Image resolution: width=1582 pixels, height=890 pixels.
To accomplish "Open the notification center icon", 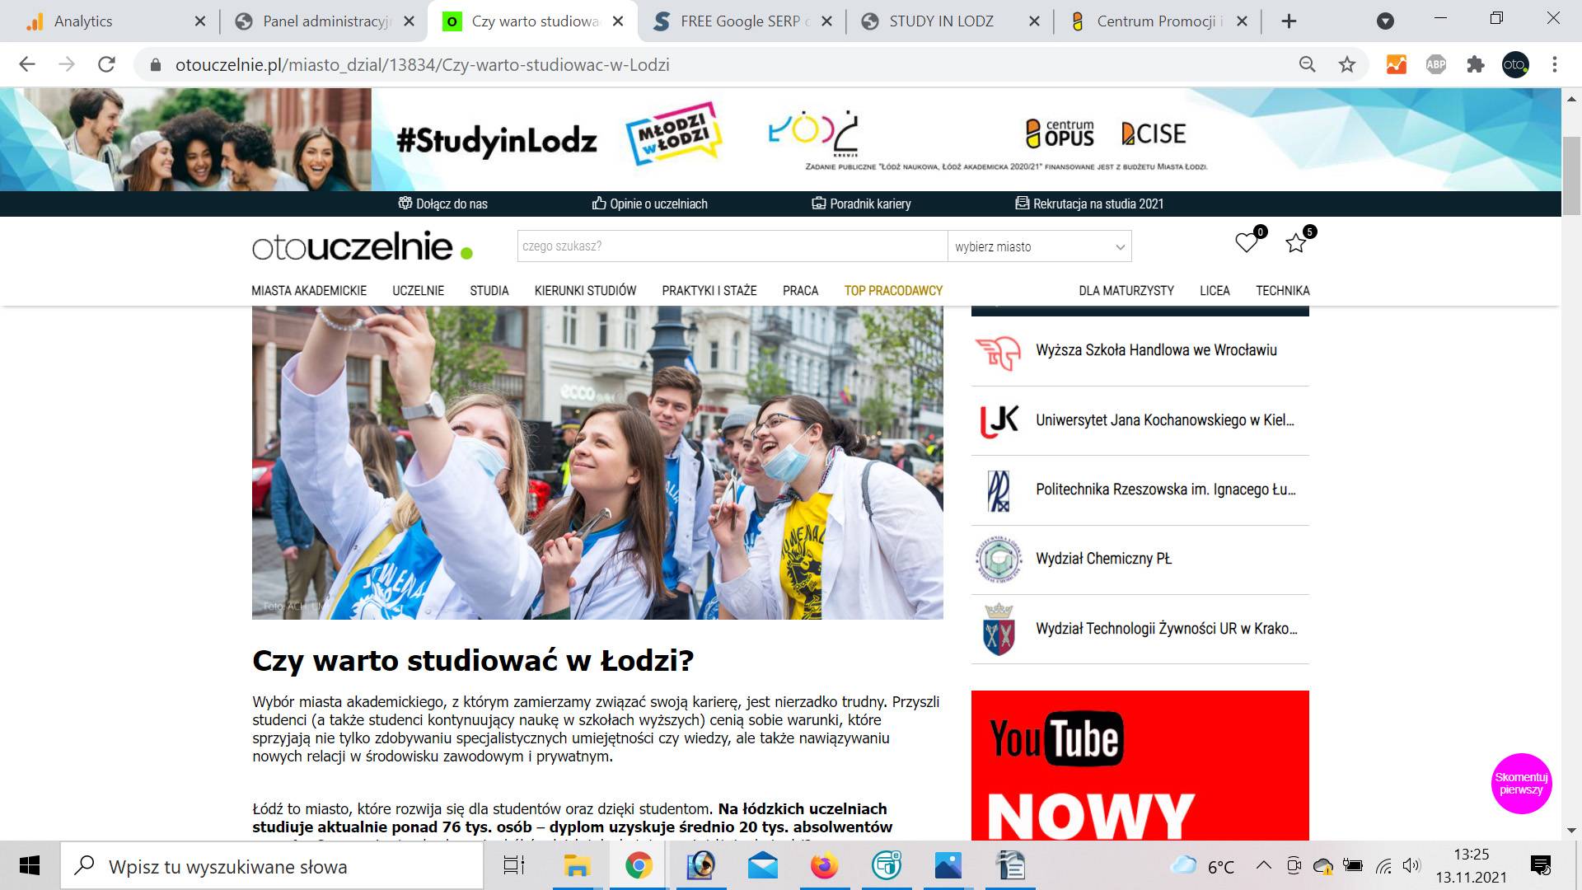I will (x=1541, y=865).
